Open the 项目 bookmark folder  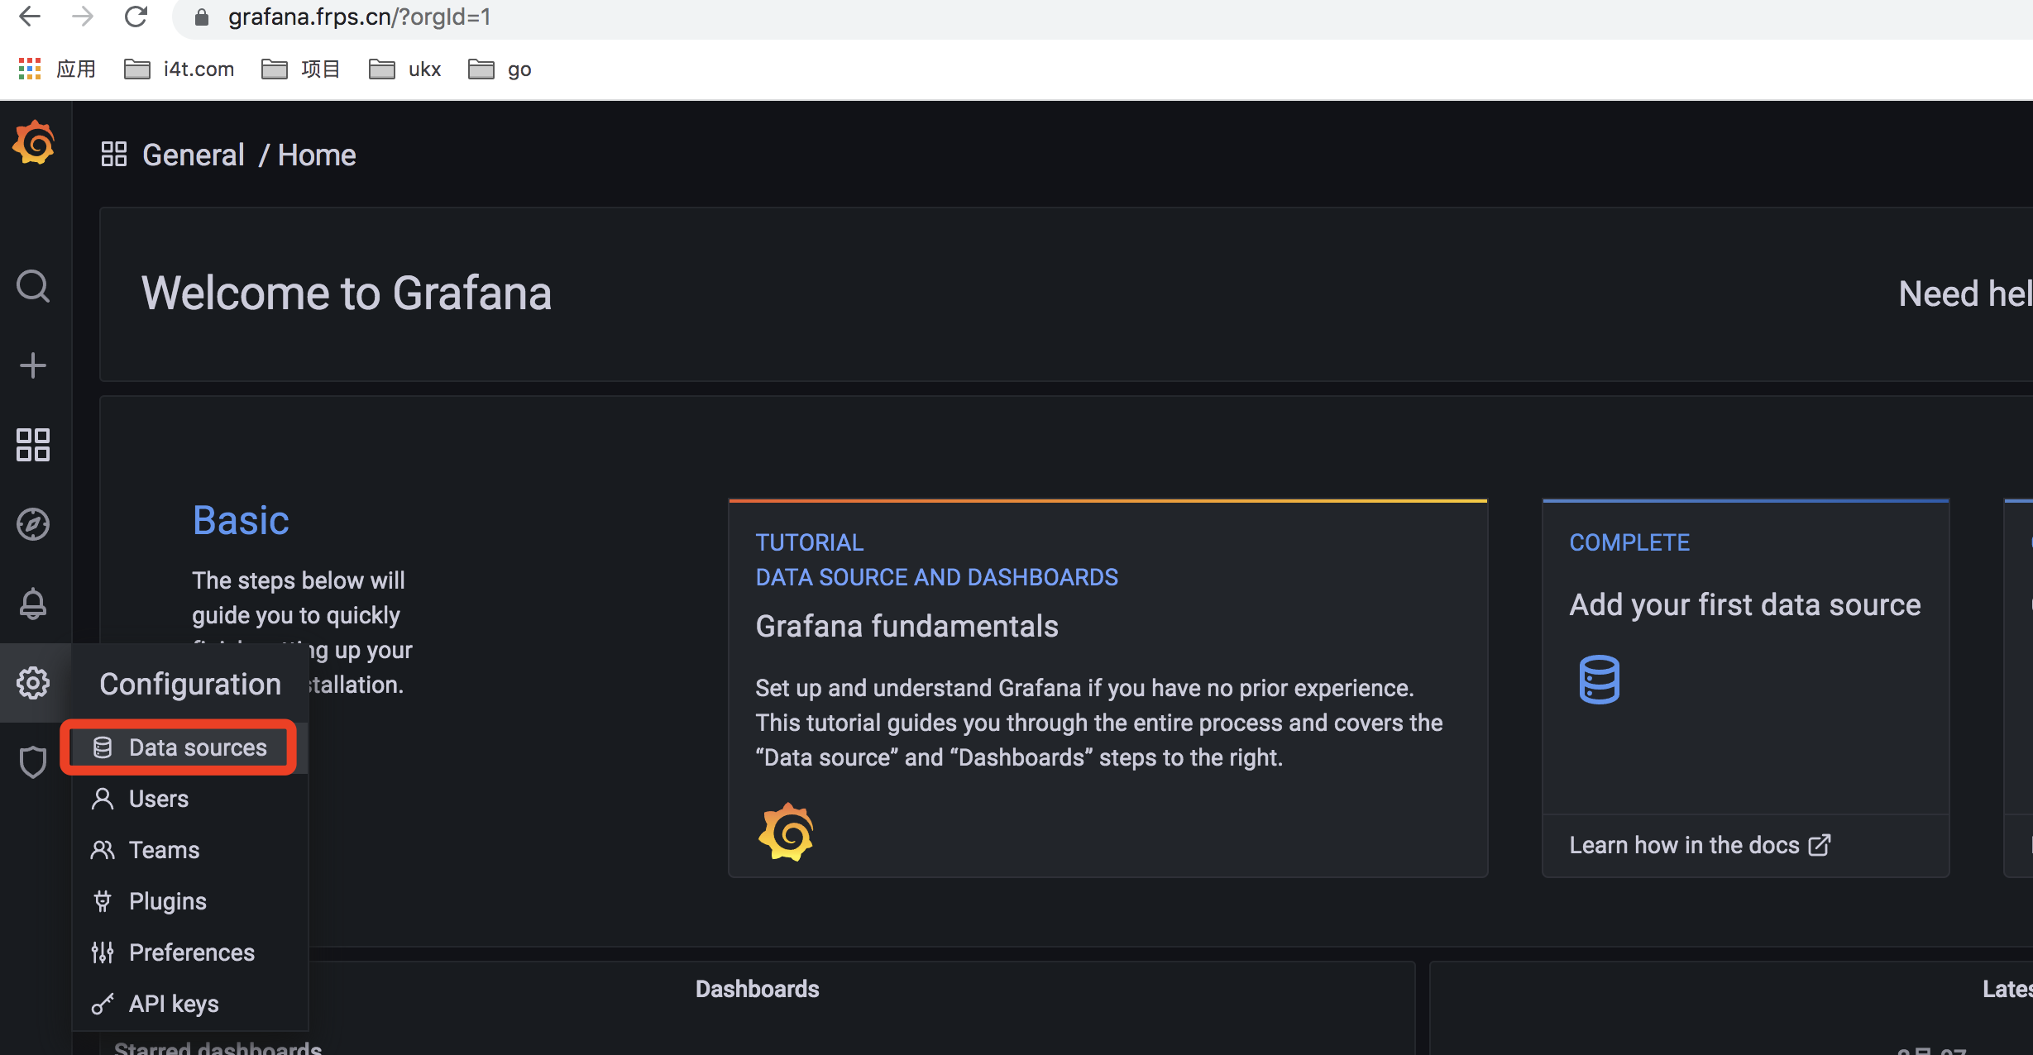point(301,69)
